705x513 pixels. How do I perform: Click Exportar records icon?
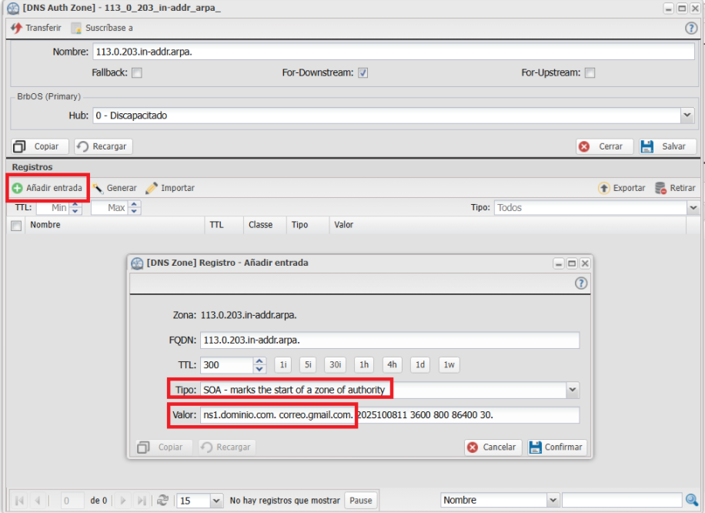point(604,188)
